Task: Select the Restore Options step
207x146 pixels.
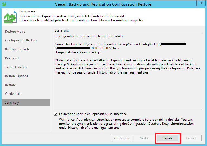Action: (17, 76)
